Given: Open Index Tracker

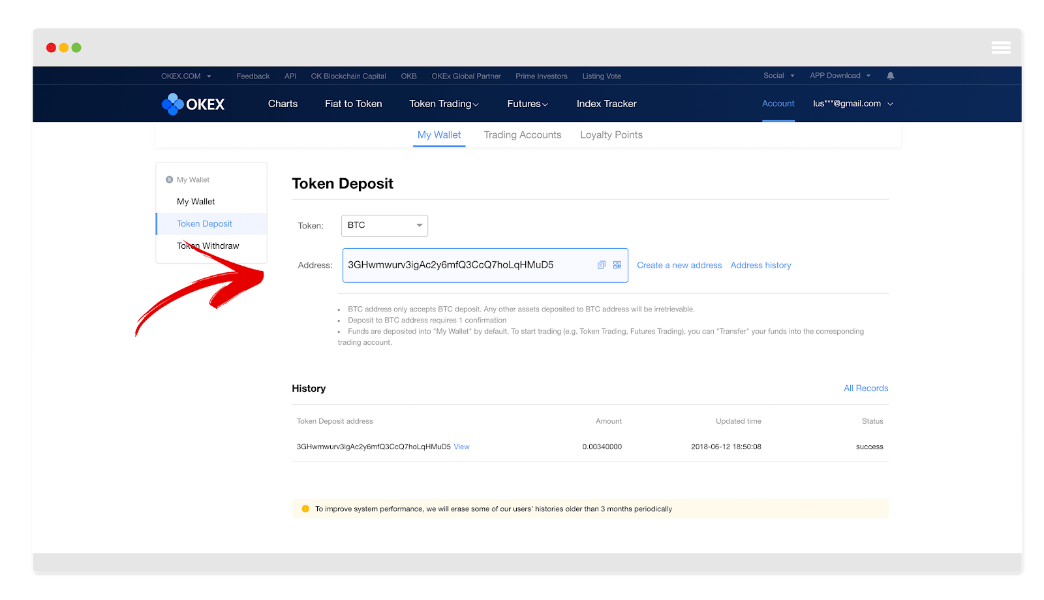Looking at the screenshot, I should click(x=606, y=104).
